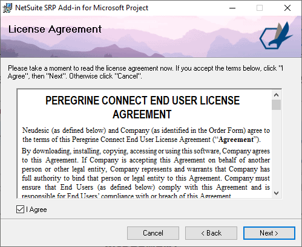The image size is (302, 247).
Task: Minimize the NetSuite SRP Add-in installer window
Action: 232,8
